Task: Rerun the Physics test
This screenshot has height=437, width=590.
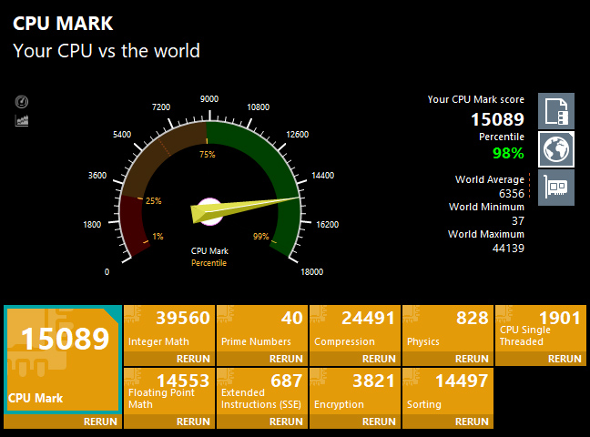Action: (x=472, y=359)
